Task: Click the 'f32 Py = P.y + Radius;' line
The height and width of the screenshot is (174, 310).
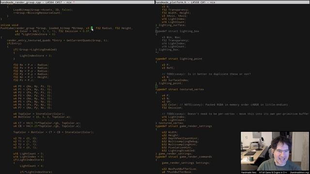Action: click(31, 74)
